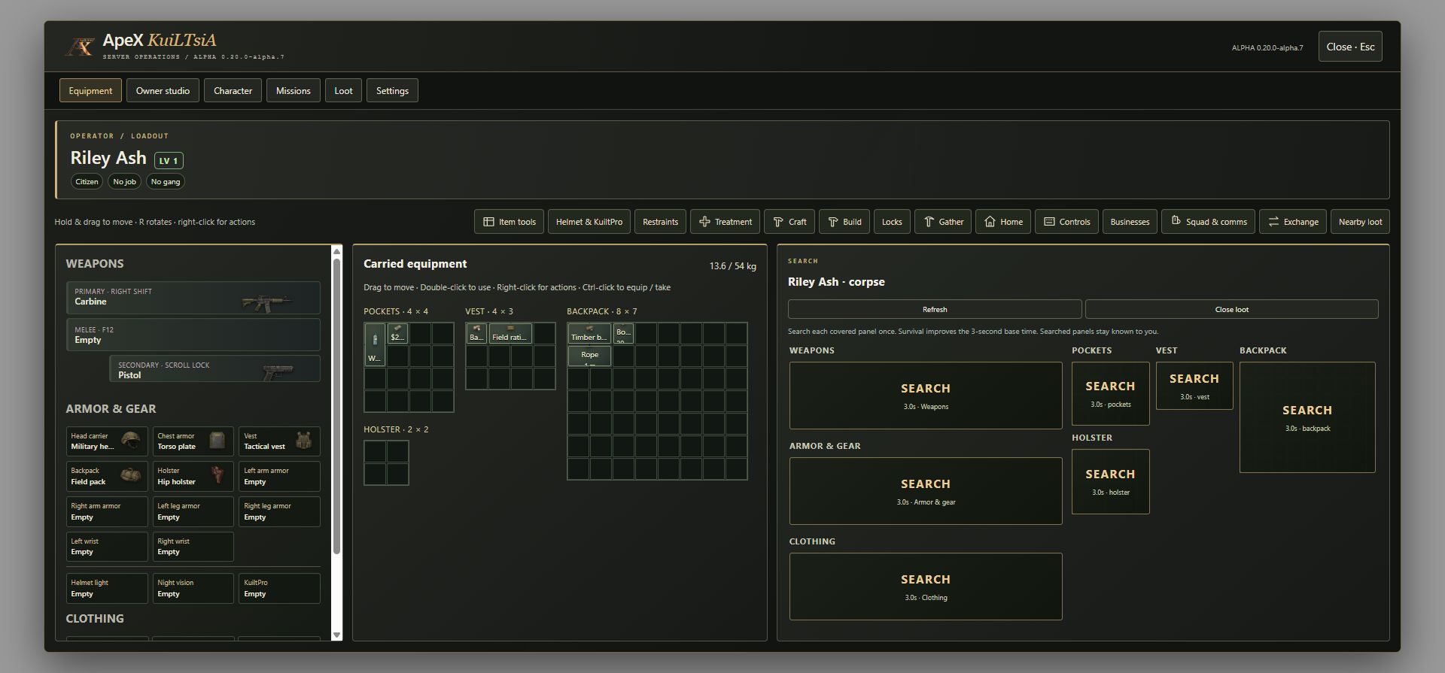Open Helmet & KuiltPro options
The width and height of the screenshot is (1445, 673).
[589, 222]
